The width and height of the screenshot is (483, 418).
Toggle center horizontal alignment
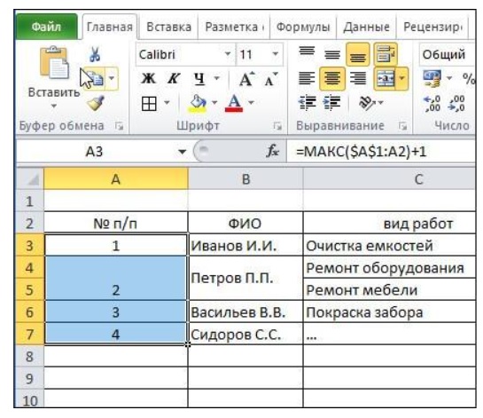coord(332,78)
